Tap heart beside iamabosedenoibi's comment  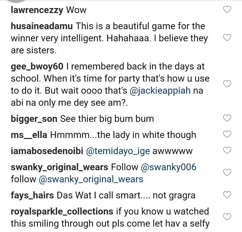(228, 151)
